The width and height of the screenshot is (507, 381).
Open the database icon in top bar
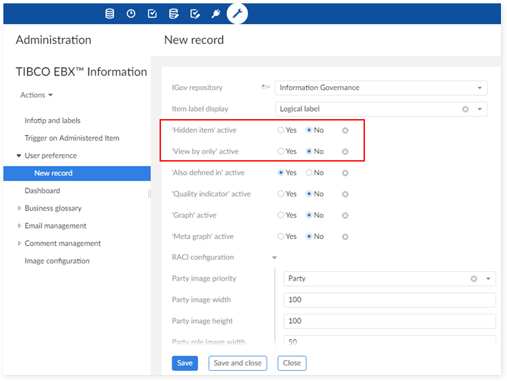click(110, 13)
